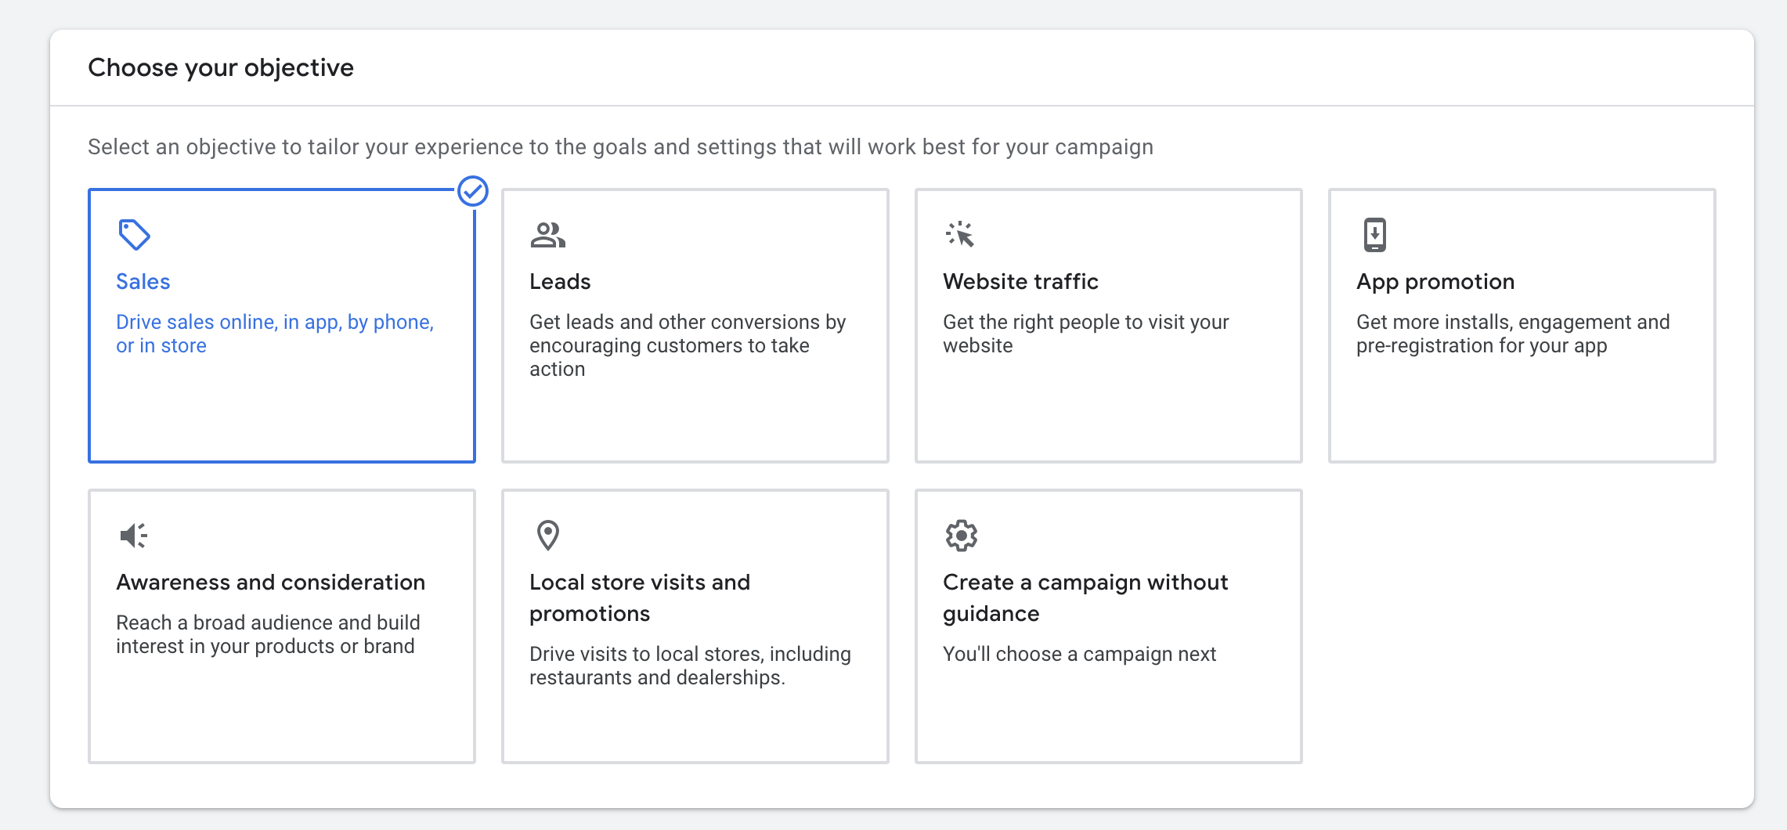Viewport: 1787px width, 830px height.
Task: Choose Local store visits and promotions
Action: (x=695, y=626)
